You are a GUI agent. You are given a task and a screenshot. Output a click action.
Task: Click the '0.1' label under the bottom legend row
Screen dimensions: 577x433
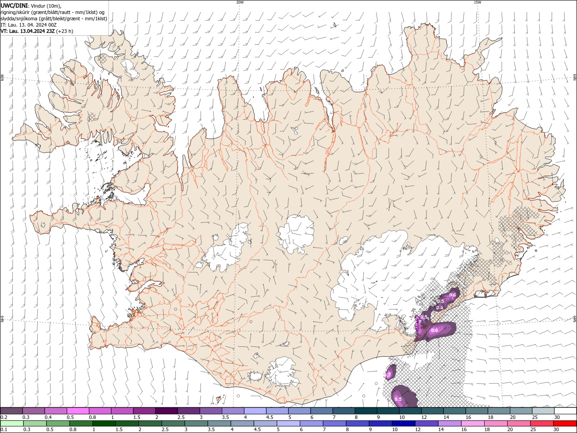click(4, 429)
